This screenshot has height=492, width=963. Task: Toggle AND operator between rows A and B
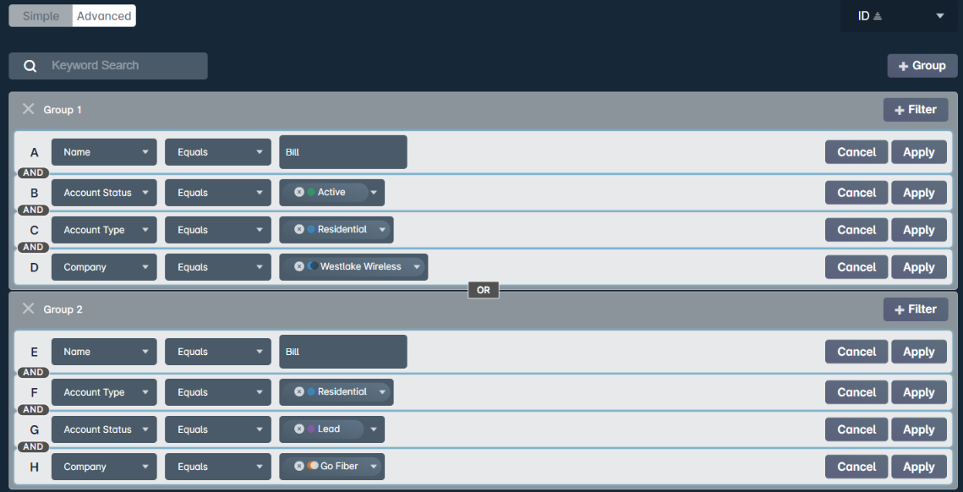[33, 173]
